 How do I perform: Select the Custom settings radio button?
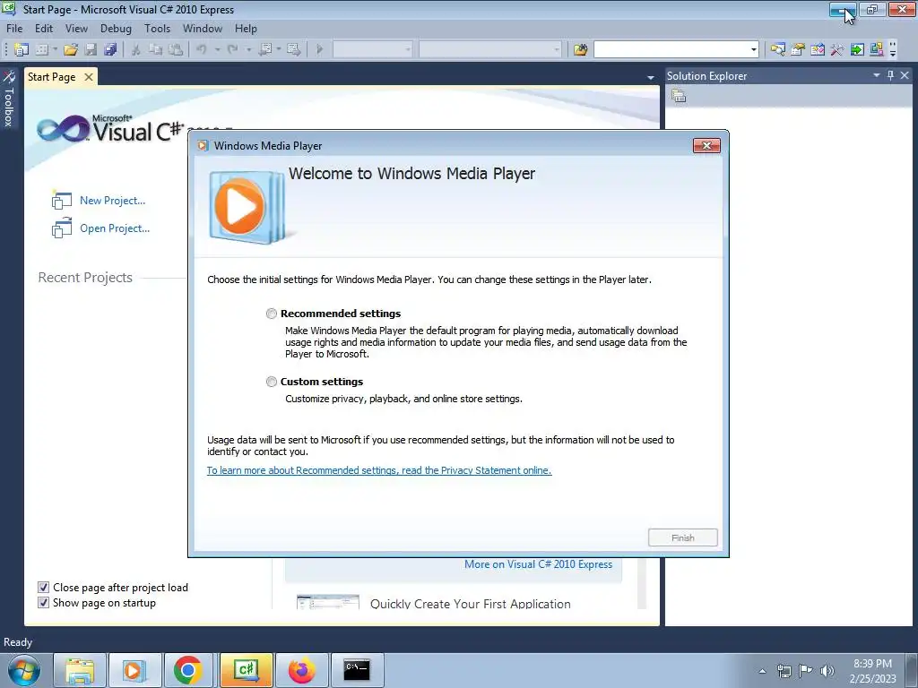[x=271, y=382]
